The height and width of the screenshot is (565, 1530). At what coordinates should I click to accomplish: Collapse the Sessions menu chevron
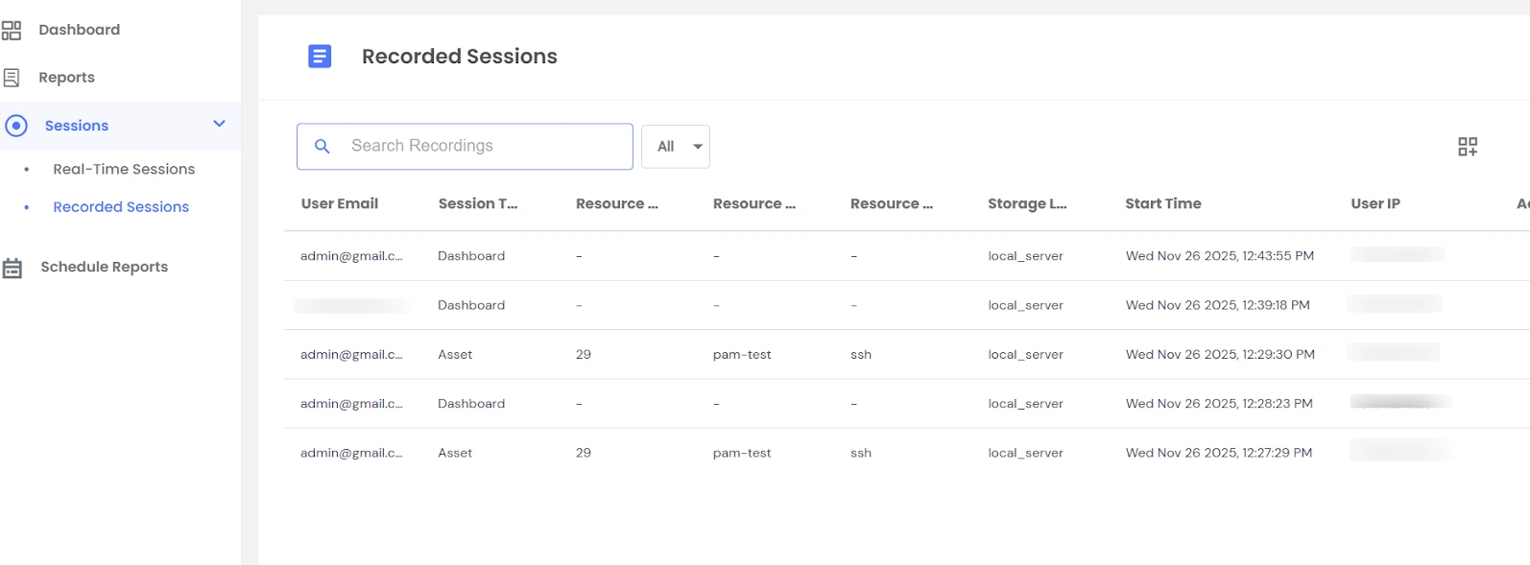point(219,124)
